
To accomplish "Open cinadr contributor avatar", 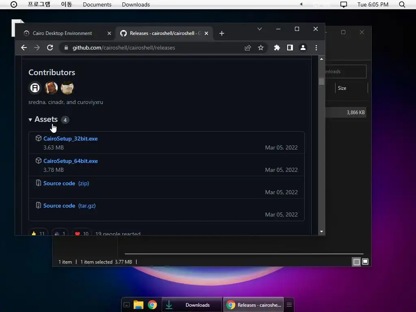I will pos(51,88).
